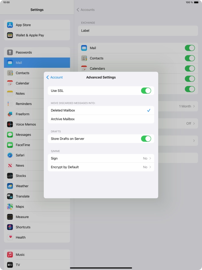Open Wallet & Apple Pay icon
Viewport: 202px width, 270px height.
tap(10, 35)
